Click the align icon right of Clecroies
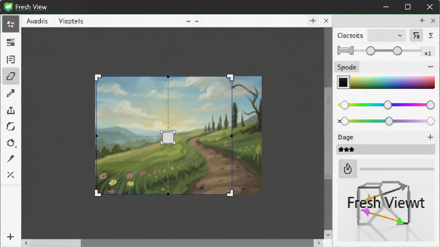 pyautogui.click(x=431, y=36)
